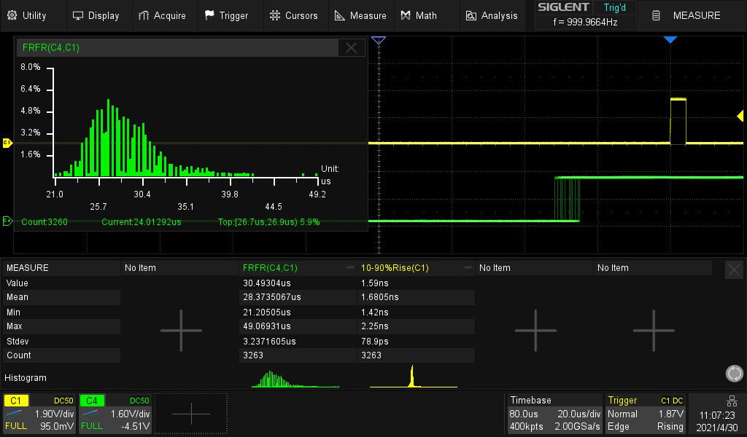Open the Acquire menu

click(x=163, y=15)
